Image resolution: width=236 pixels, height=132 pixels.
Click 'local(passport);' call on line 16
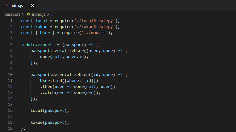click(x=50, y=111)
